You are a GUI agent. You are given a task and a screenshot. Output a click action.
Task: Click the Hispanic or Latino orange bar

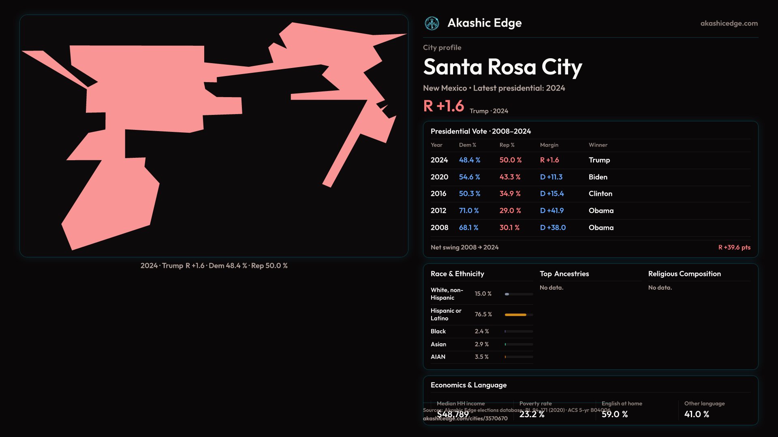coord(515,315)
